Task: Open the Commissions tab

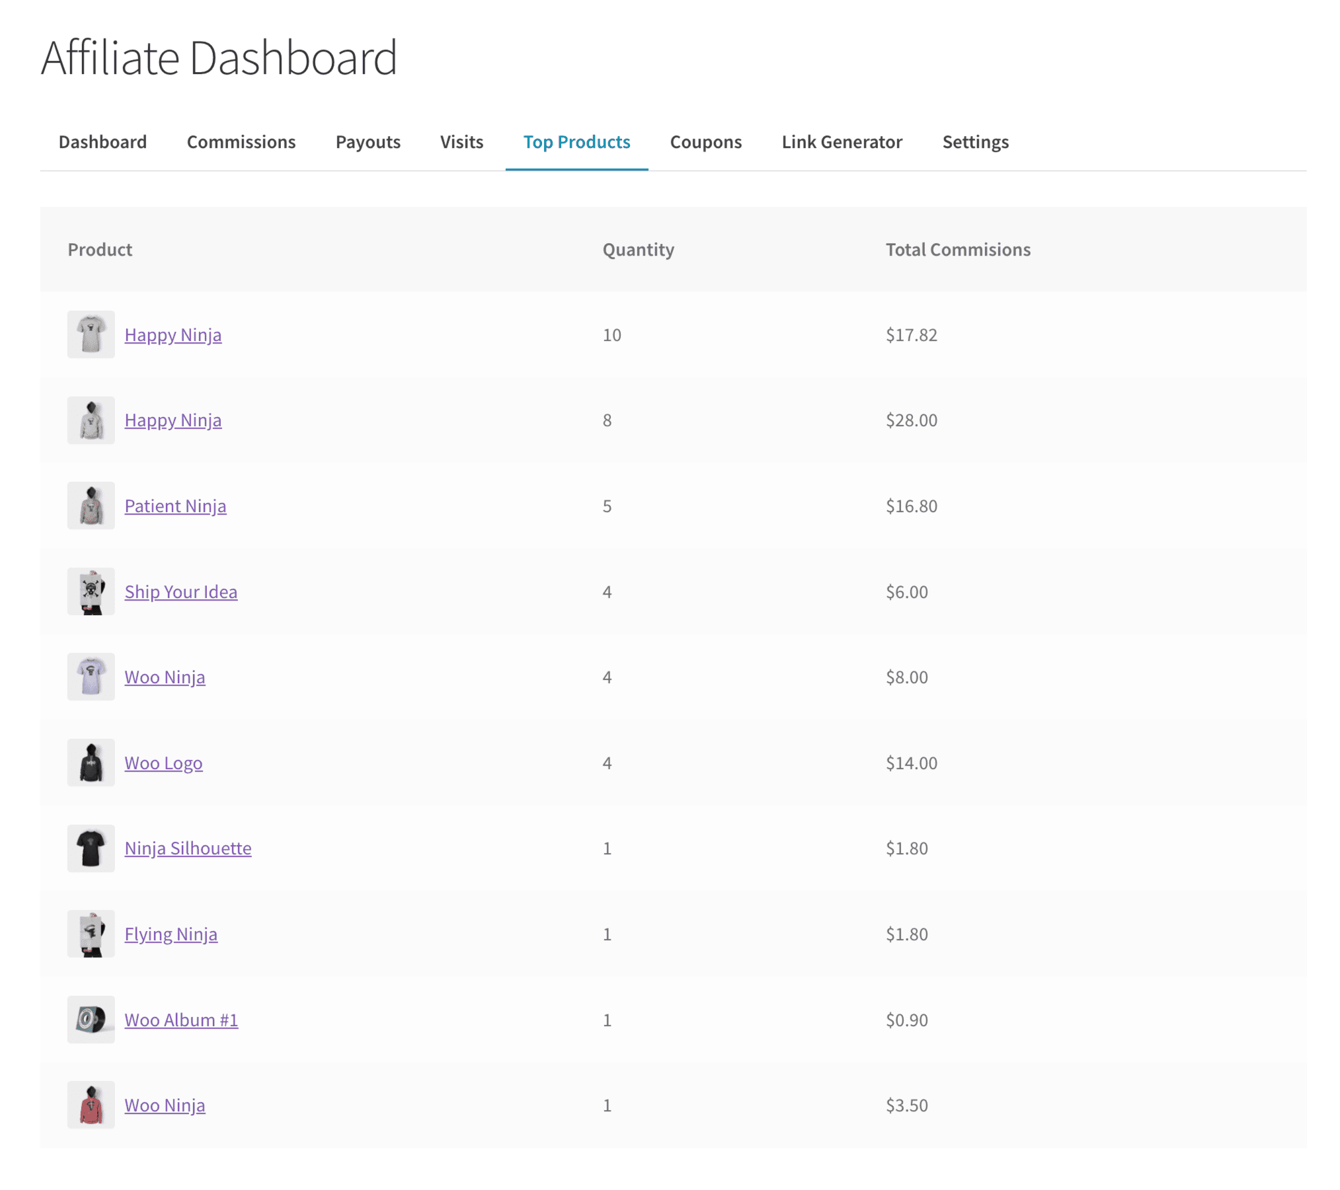Action: pos(241,142)
